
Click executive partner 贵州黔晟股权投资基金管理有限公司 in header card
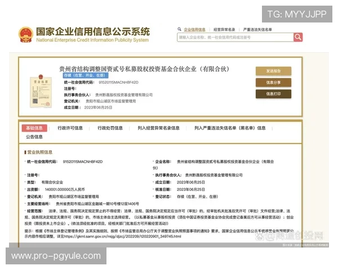tap(124, 95)
